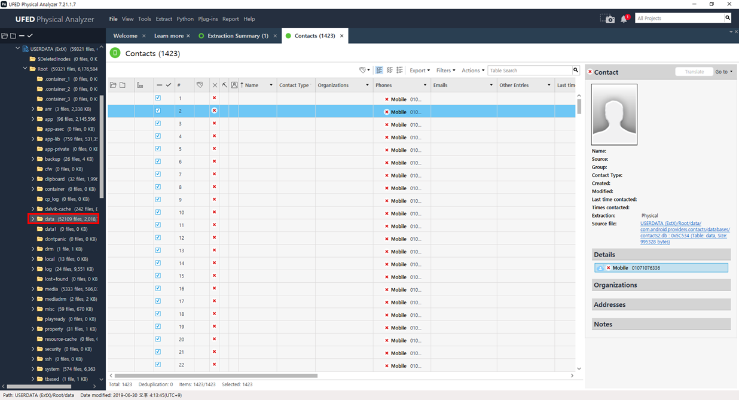739x400 pixels.
Task: Collapse all folders icon in tree toolbar
Action: pos(13,36)
